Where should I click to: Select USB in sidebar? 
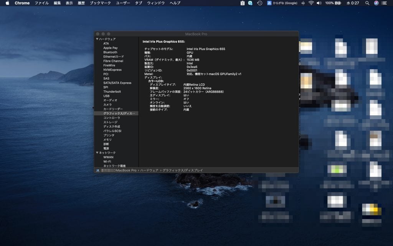coord(106,96)
